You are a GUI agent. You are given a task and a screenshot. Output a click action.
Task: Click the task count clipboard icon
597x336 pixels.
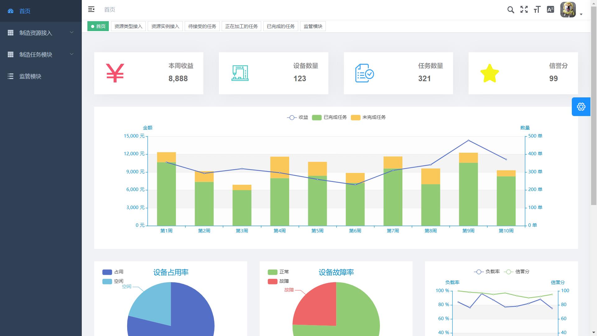click(364, 73)
